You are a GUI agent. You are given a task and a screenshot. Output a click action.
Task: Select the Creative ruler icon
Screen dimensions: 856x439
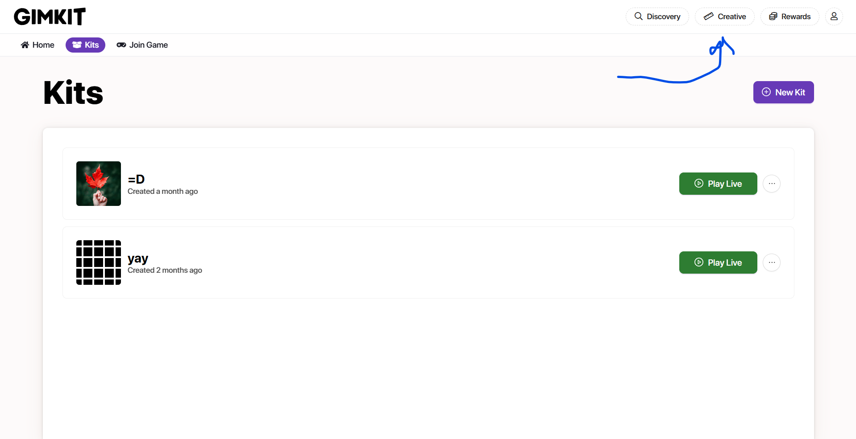pos(710,16)
